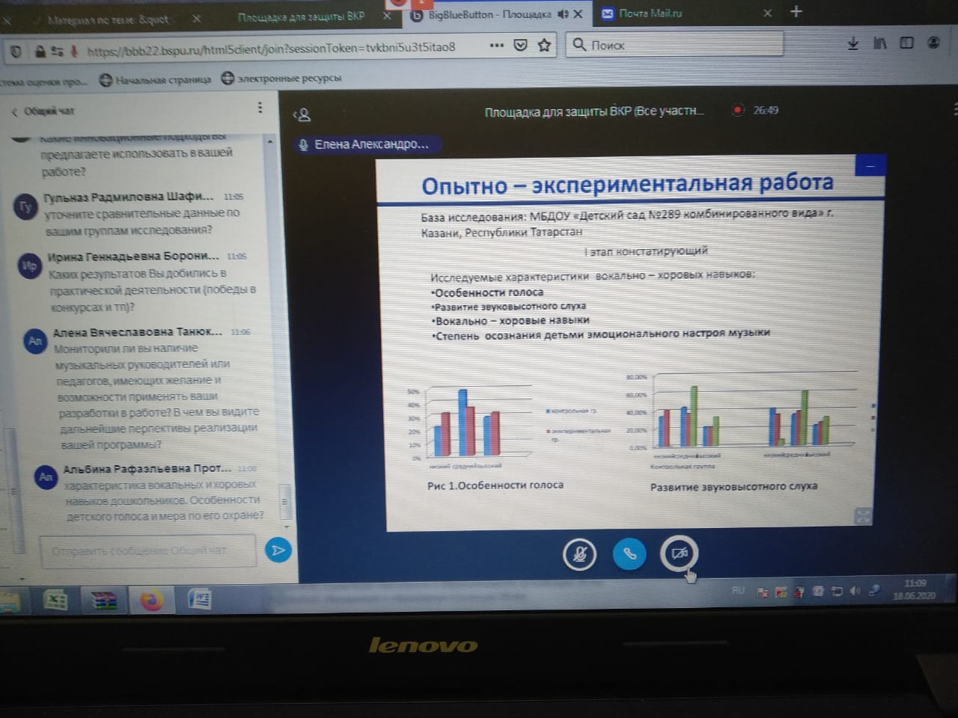Viewport: 958px width, 718px height.
Task: Minimize the presentation with blue button
Action: pos(870,165)
